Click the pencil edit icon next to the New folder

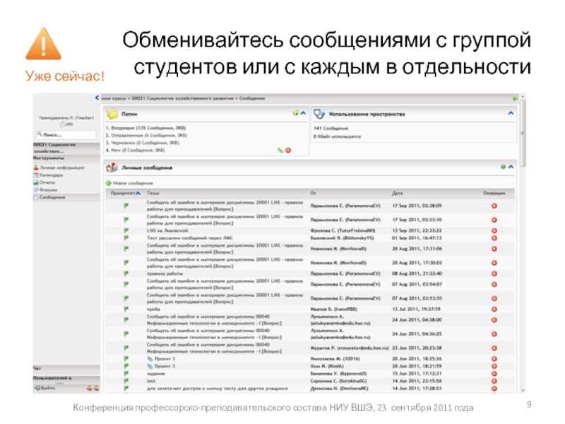pos(280,150)
